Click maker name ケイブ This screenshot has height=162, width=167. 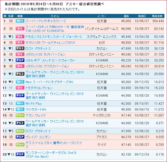pos(102,145)
